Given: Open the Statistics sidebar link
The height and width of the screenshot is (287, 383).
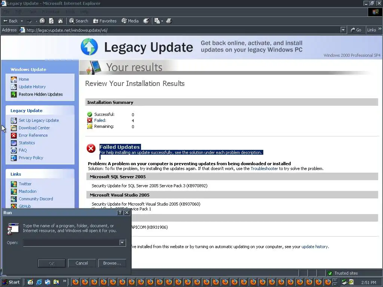Looking at the screenshot, I should (x=27, y=143).
